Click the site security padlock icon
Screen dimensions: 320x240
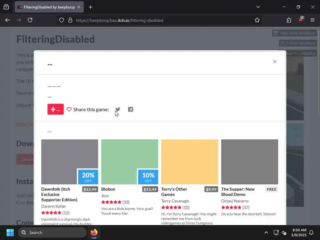coord(70,20)
